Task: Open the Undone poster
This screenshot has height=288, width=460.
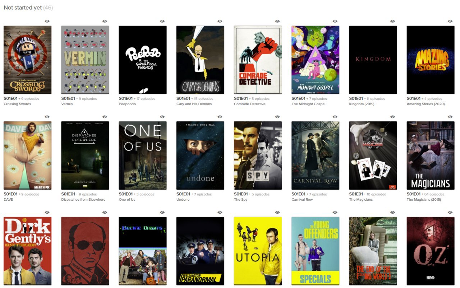Action: point(200,155)
